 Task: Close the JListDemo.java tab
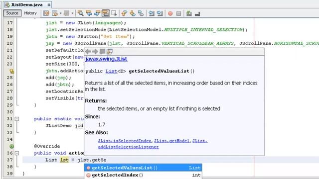click(x=49, y=4)
